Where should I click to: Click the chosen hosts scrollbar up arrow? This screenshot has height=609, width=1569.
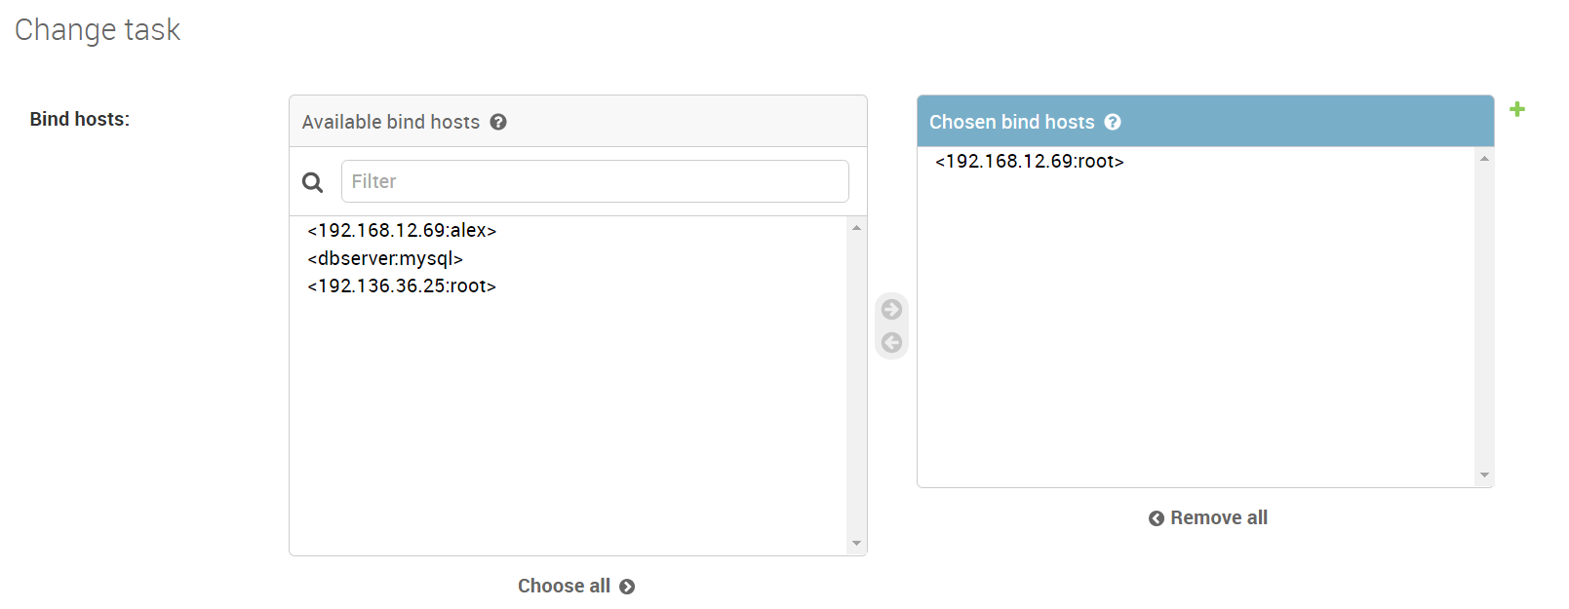pos(1484,159)
